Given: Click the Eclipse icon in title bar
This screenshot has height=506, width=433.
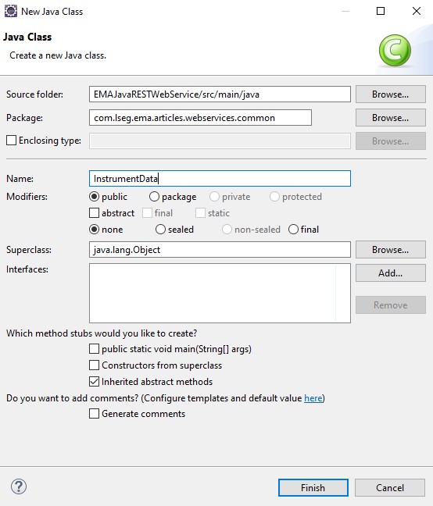Looking at the screenshot, I should pyautogui.click(x=11, y=11).
